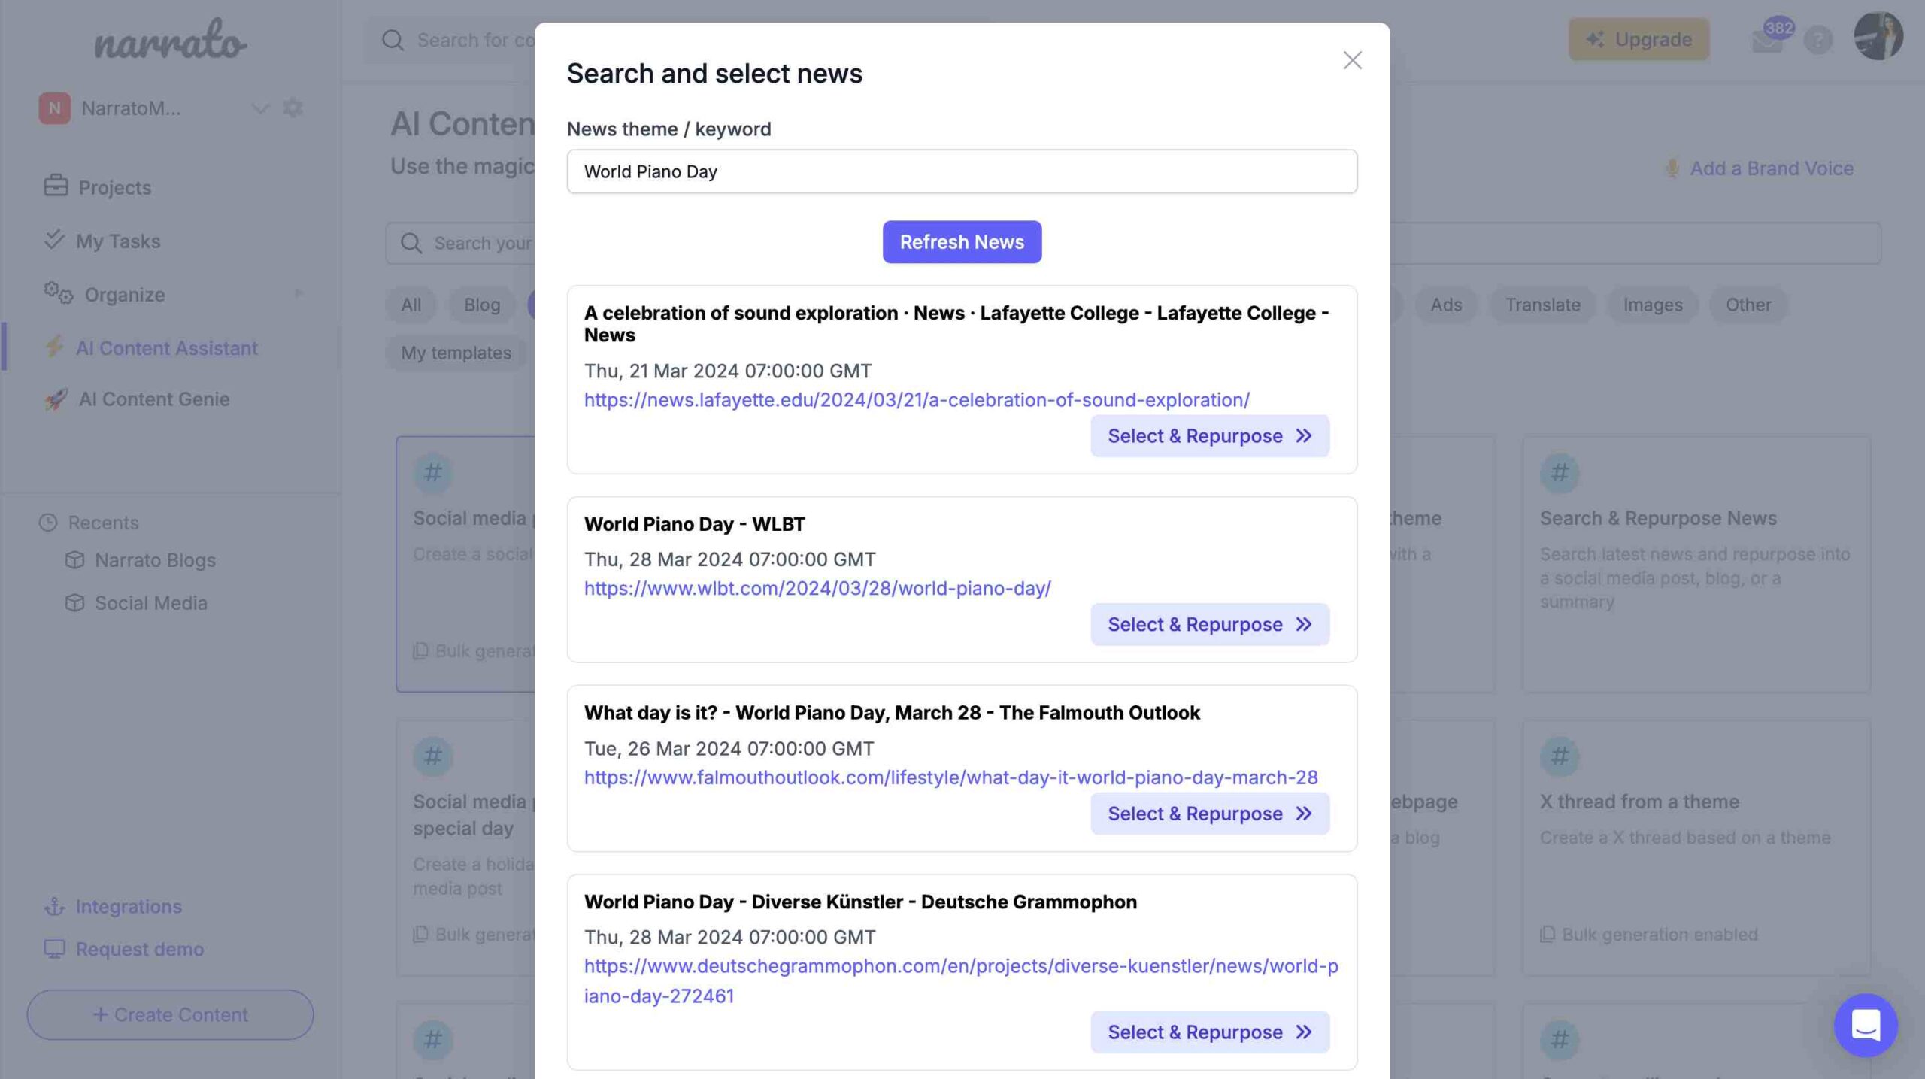Click Lafayette College news article link

(x=916, y=398)
